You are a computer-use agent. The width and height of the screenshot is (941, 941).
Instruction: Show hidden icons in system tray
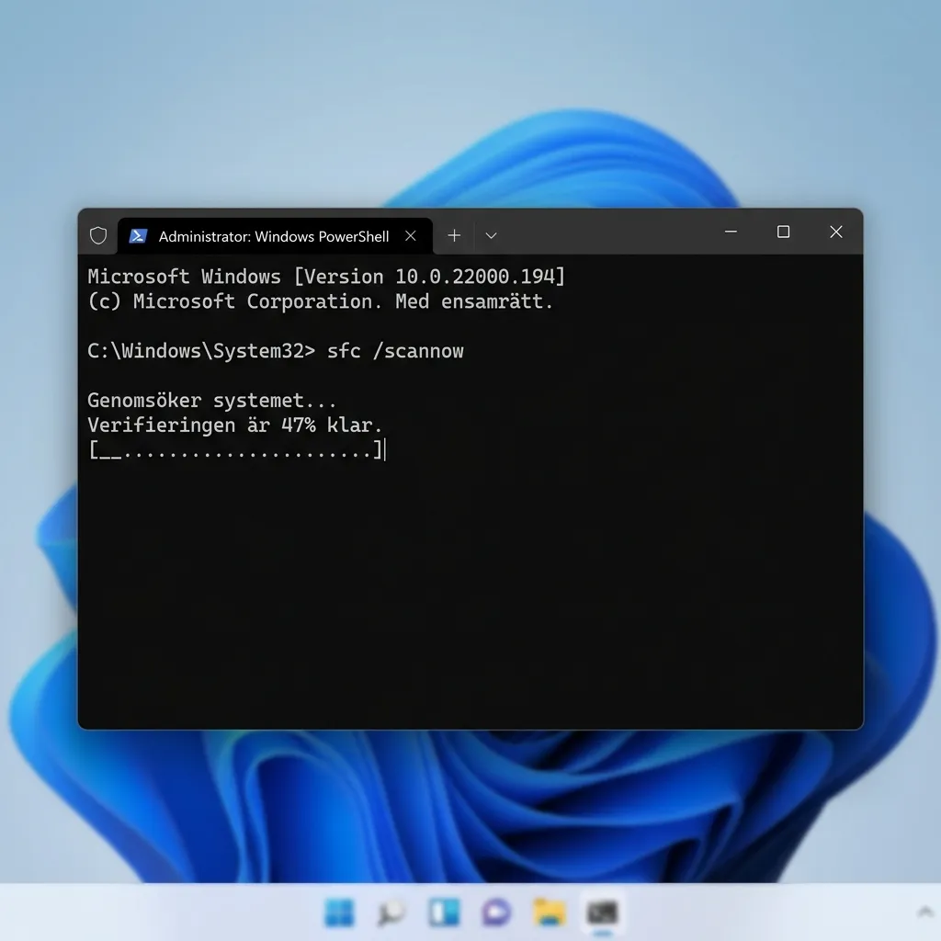pos(924,913)
